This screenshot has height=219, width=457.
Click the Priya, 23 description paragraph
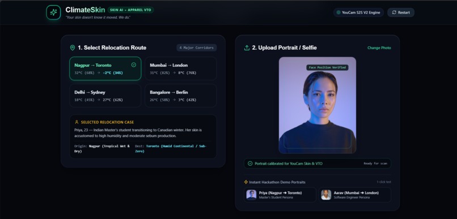(x=138, y=132)
